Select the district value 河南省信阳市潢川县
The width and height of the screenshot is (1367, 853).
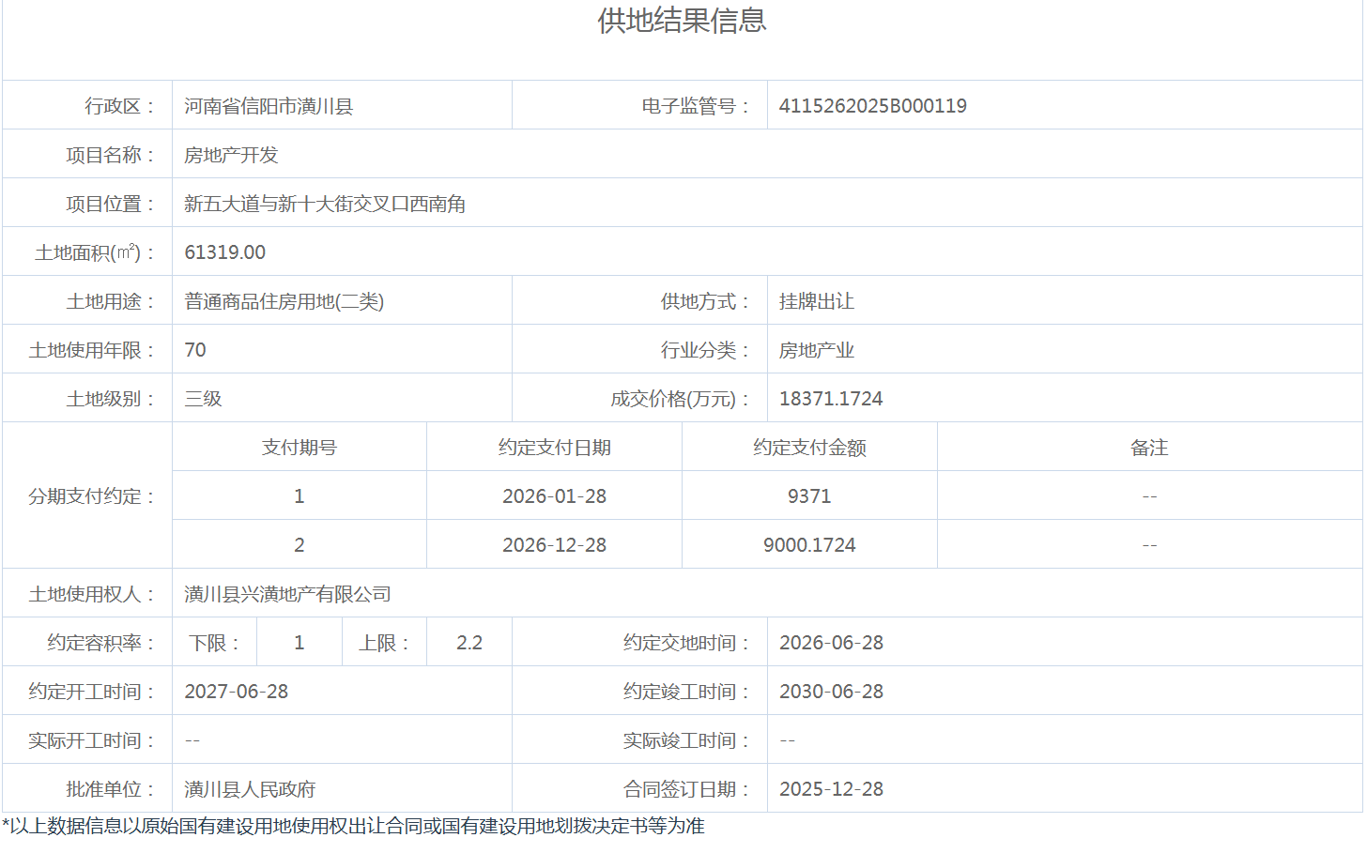tap(269, 106)
